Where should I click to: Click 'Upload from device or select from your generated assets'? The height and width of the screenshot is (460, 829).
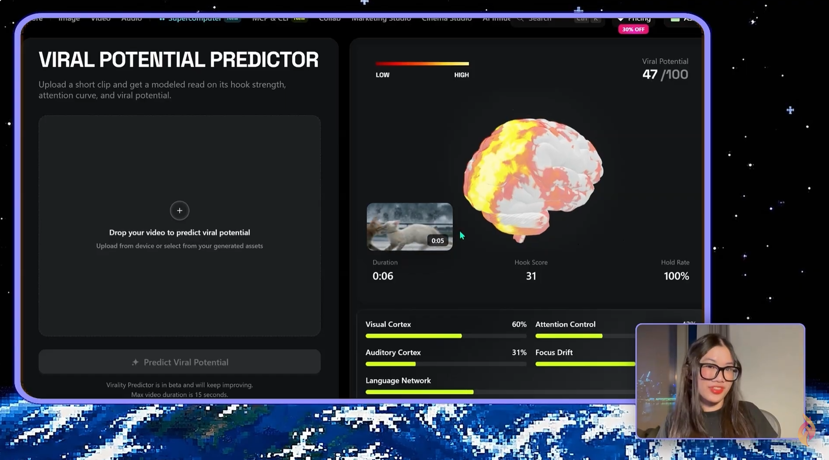[x=179, y=246]
